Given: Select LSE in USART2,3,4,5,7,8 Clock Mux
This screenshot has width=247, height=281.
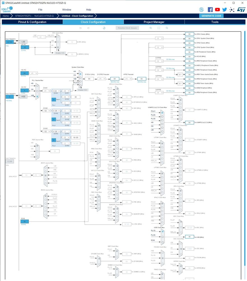Looking at the screenshot, I should [x=162, y=131].
